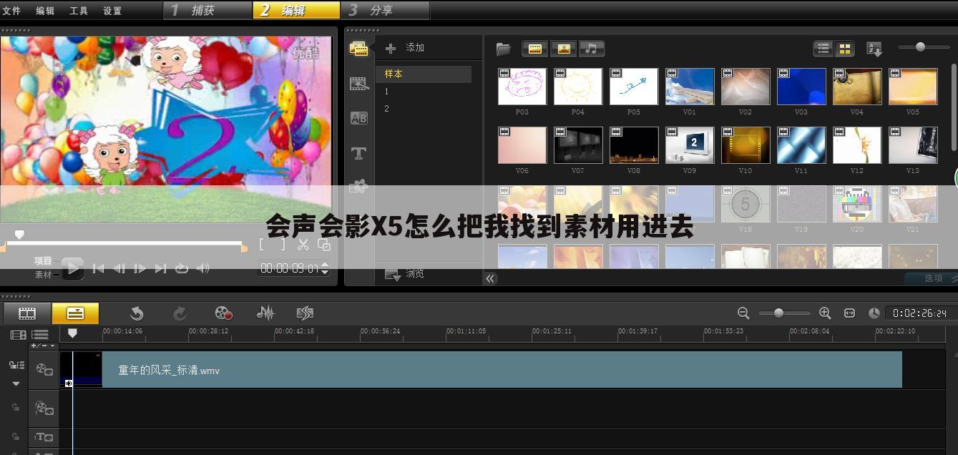958x455 pixels.
Task: Open the 设置 menu
Action: (112, 11)
